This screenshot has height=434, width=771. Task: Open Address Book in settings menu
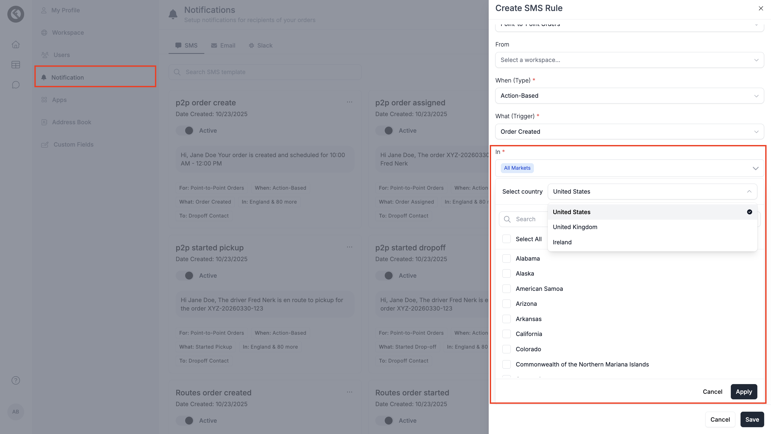tap(71, 122)
